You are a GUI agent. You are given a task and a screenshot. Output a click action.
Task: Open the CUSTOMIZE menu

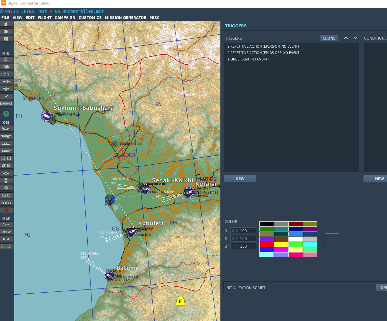pyautogui.click(x=90, y=18)
